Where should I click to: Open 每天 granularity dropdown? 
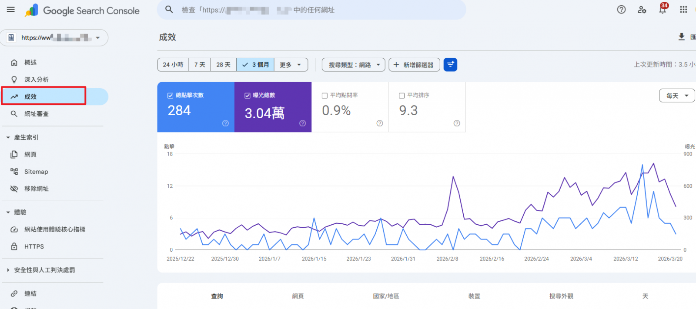pyautogui.click(x=677, y=96)
